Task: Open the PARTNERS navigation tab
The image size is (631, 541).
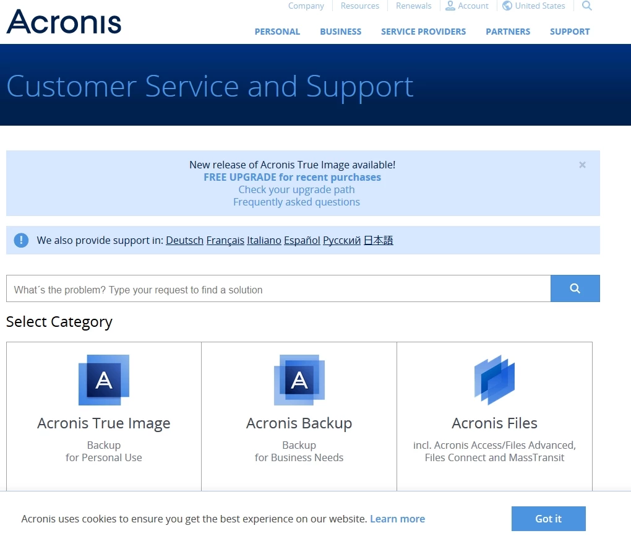Action: click(508, 32)
